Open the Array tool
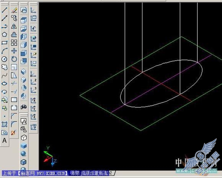This screenshot has height=178, width=222. point(14,43)
